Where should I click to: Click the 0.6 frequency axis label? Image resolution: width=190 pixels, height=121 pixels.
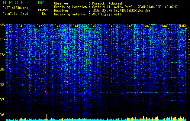tap(3, 115)
